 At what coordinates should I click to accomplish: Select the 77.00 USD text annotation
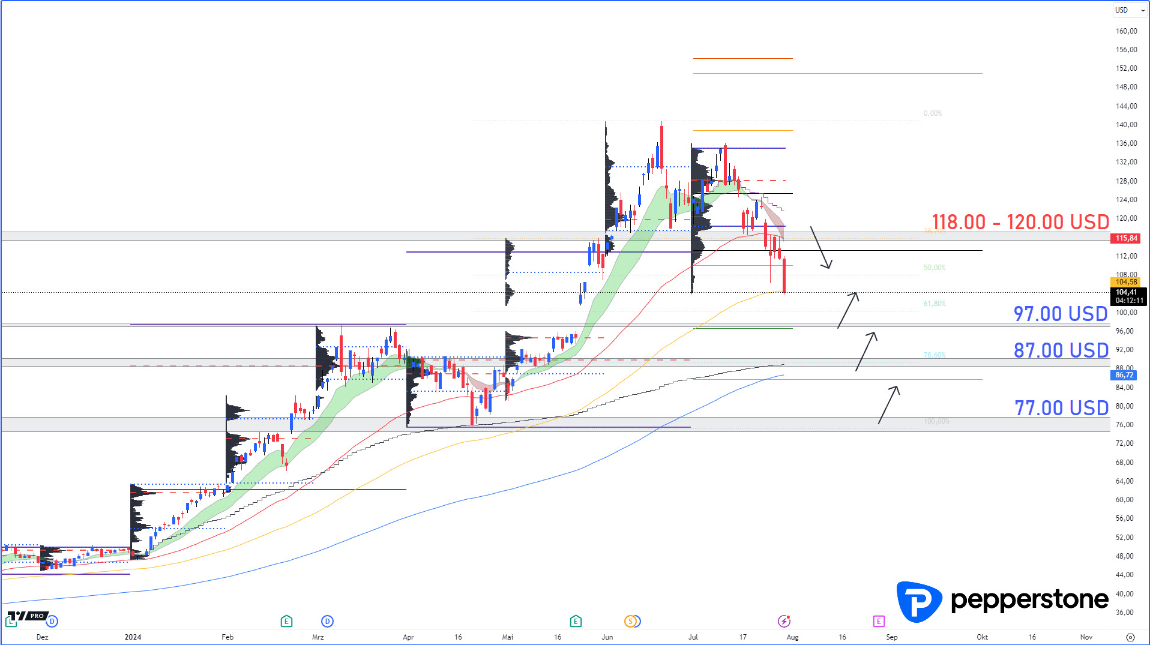(1061, 408)
